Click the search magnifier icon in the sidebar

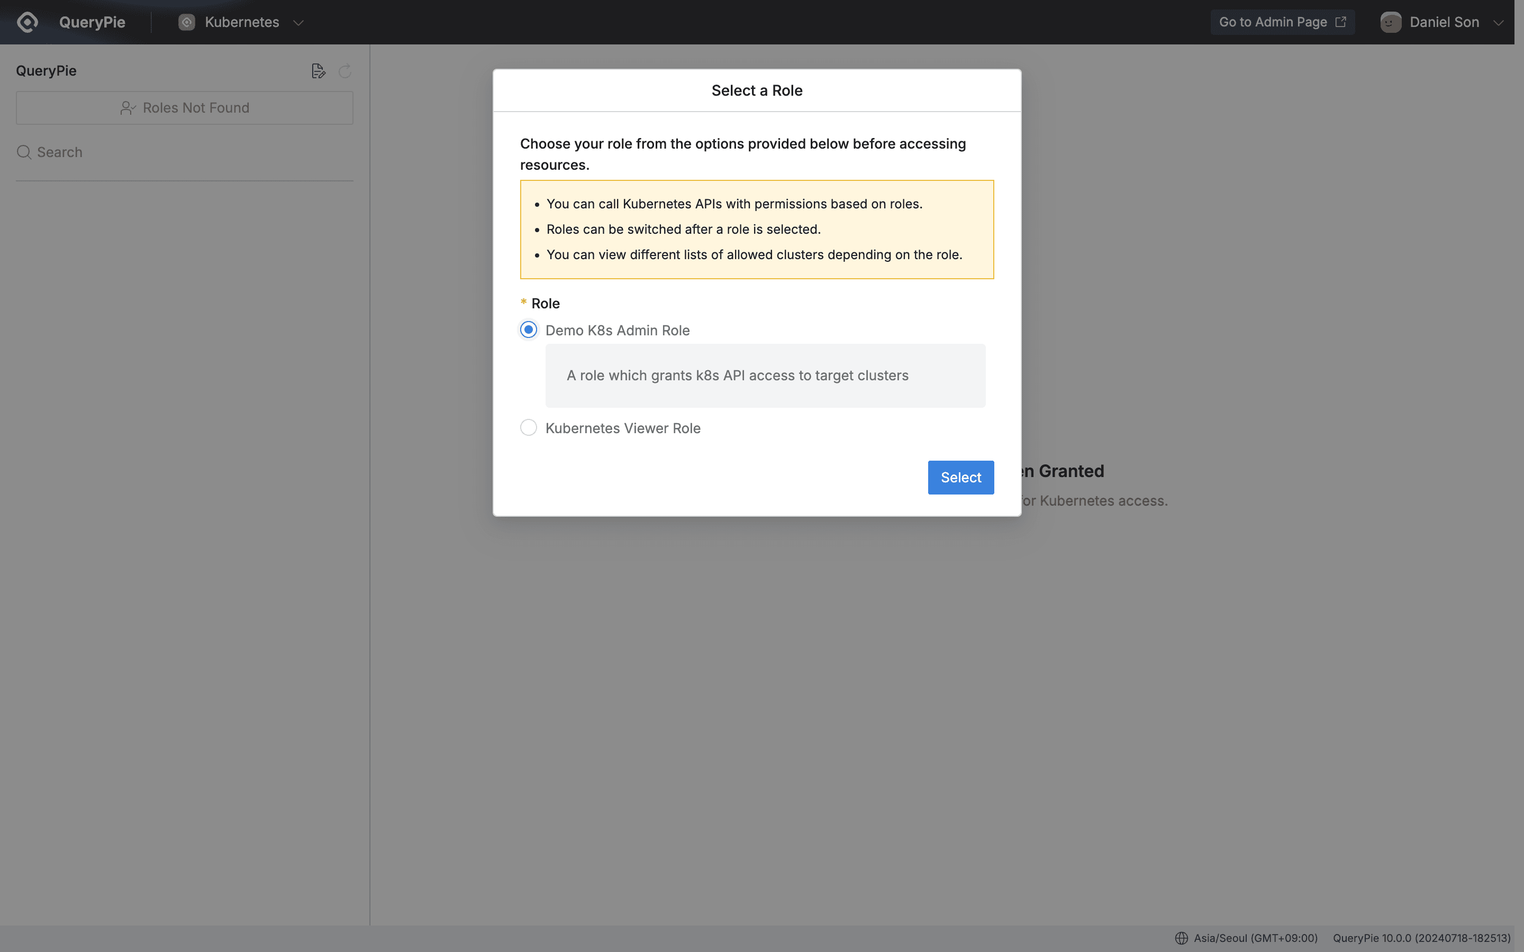(24, 152)
